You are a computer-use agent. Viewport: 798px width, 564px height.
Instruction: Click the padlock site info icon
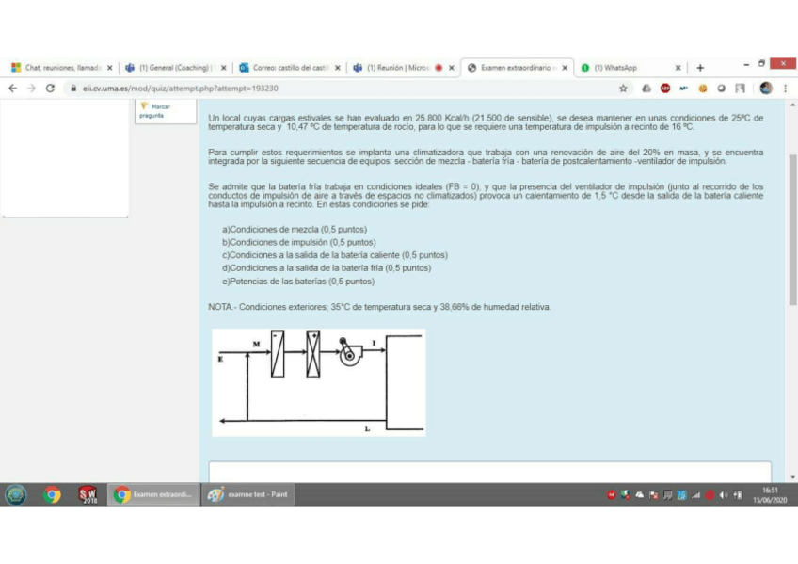(x=73, y=89)
